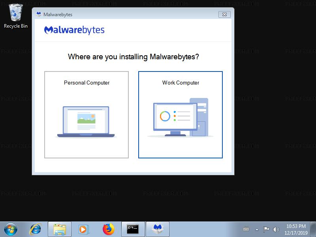Click the Show Desktop strip beside the clock
The height and width of the screenshot is (237, 316).
(x=313, y=229)
